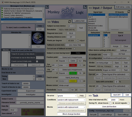The image size is (132, 117).
Task: Click Test button beside Subject screen device
Action: click(81, 28)
